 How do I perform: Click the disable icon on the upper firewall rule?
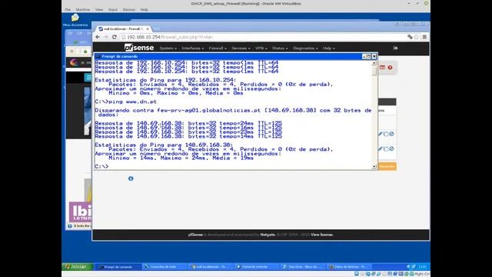[x=391, y=134]
